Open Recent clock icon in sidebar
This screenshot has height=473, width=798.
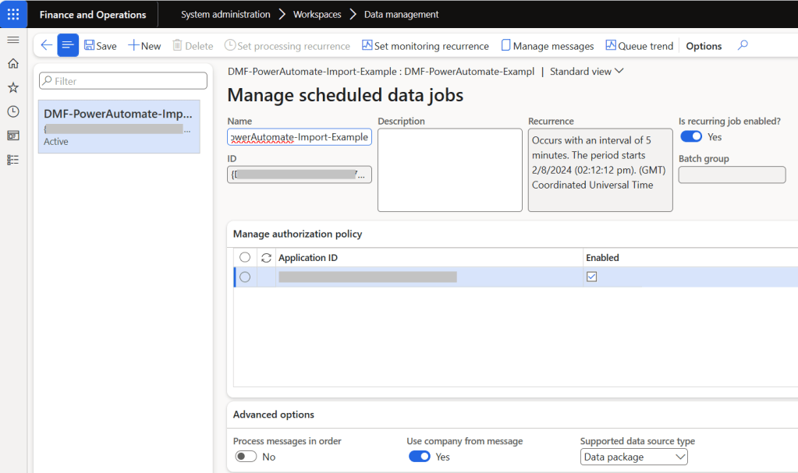coord(12,111)
